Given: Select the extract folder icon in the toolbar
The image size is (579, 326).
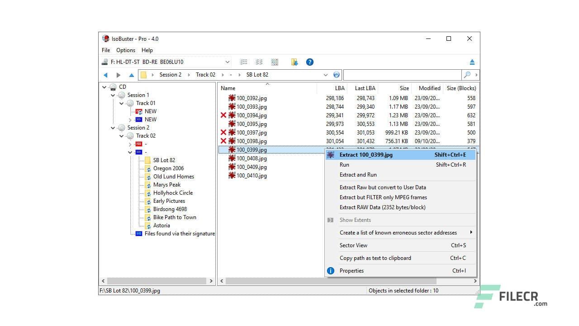Looking at the screenshot, I should [x=294, y=62].
